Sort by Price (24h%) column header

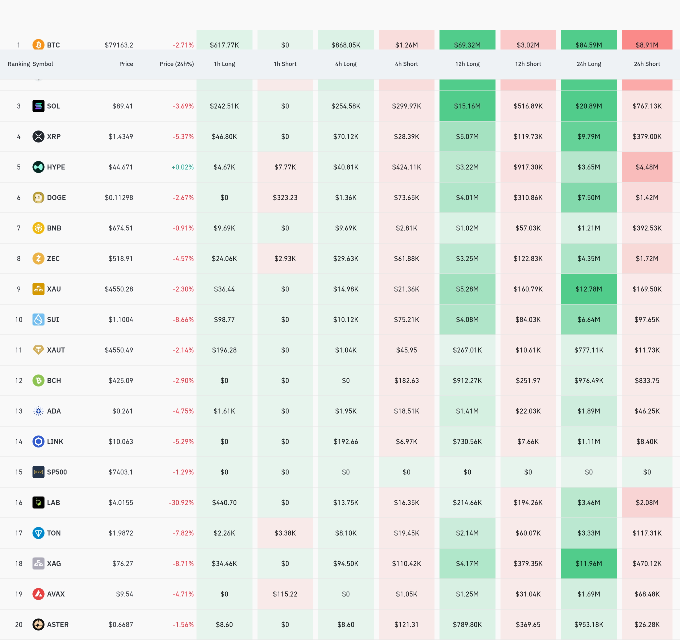pos(177,64)
